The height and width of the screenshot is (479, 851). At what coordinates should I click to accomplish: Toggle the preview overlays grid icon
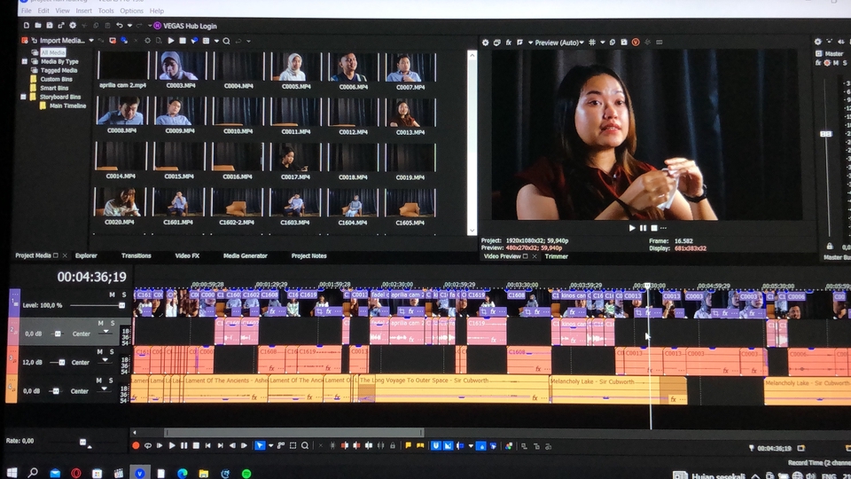tap(592, 43)
